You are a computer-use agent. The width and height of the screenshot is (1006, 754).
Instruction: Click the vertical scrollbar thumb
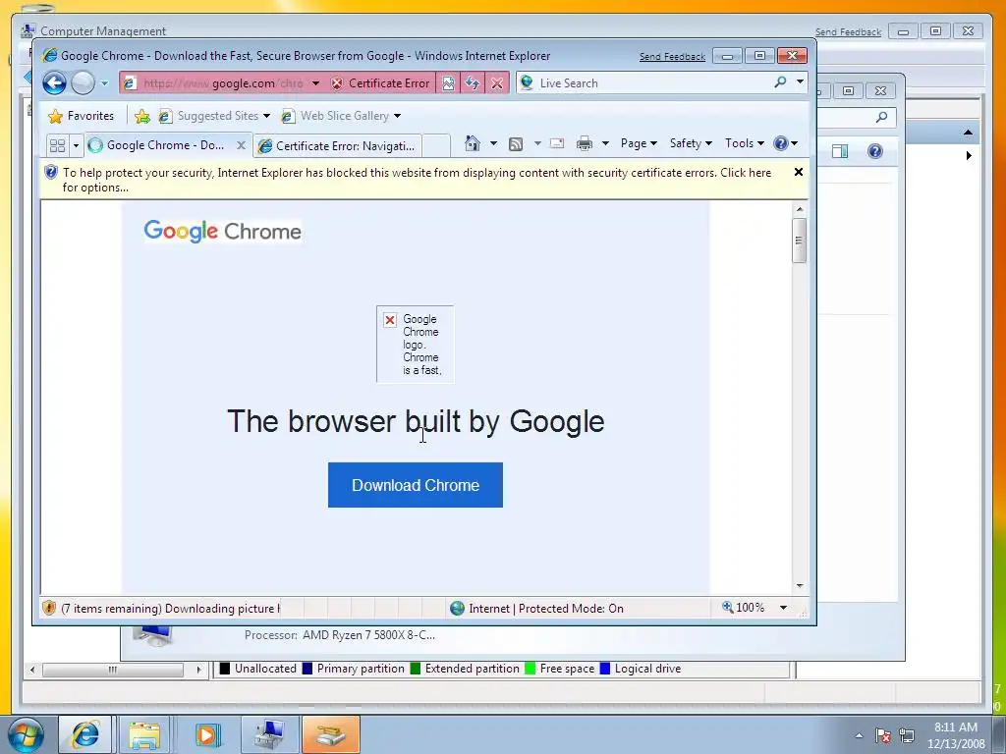800,241
